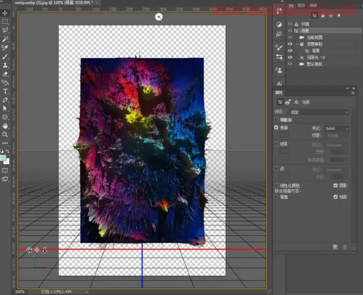Open the Adjustments panel icon
This screenshot has height=295, width=363.
tap(279, 25)
